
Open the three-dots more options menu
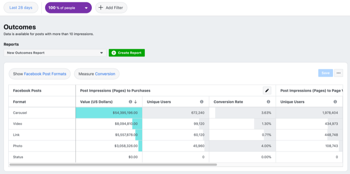[339, 73]
